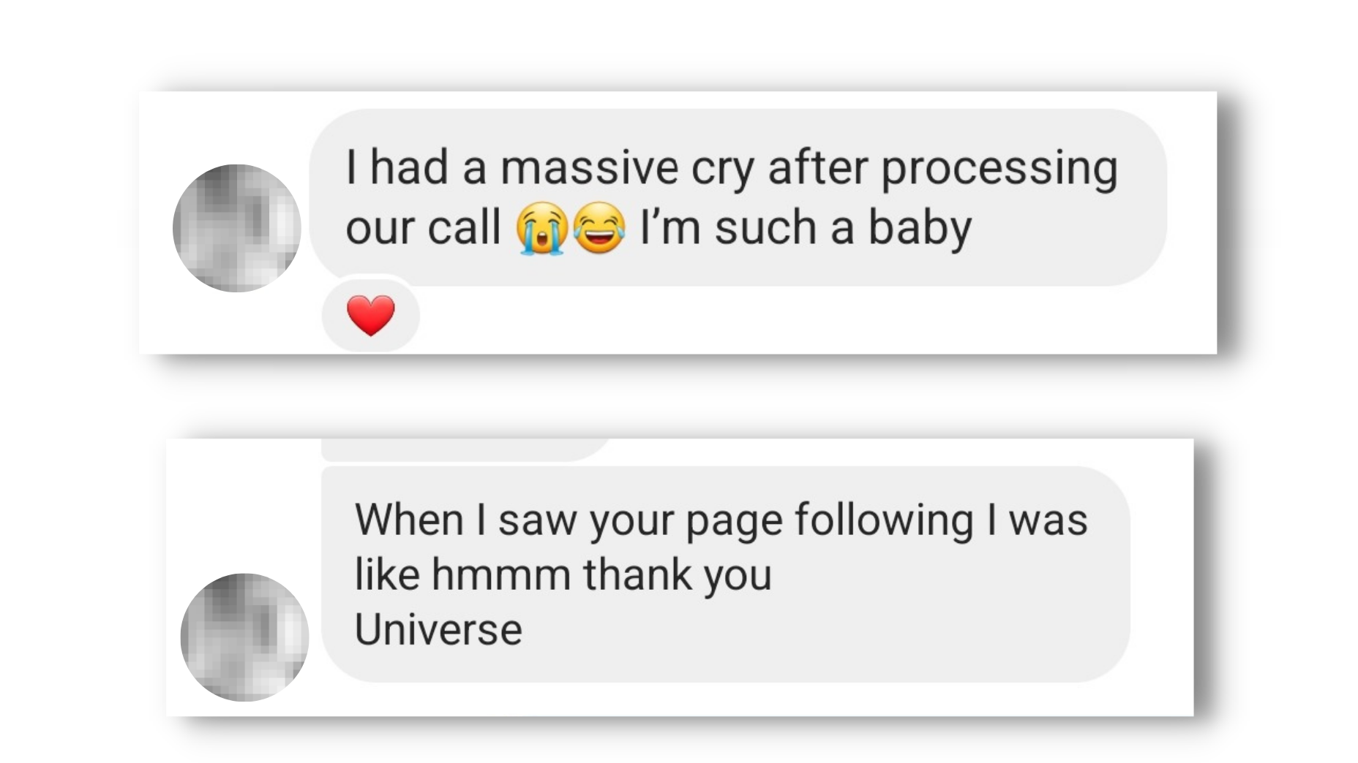Screen dimensions: 1358x763
Task: Select the 'massive cry after processing' message bubble
Action: tap(738, 197)
